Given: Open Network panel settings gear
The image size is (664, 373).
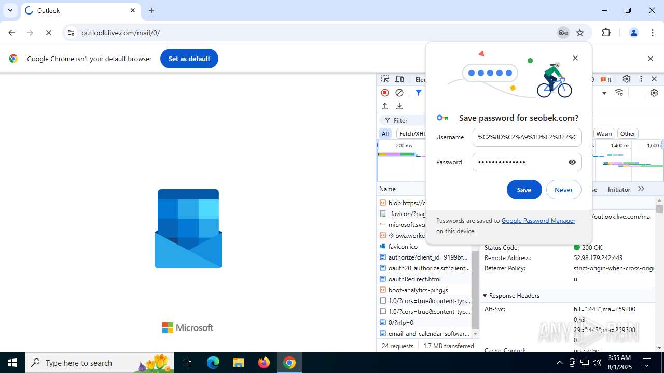Looking at the screenshot, I should point(654,93).
